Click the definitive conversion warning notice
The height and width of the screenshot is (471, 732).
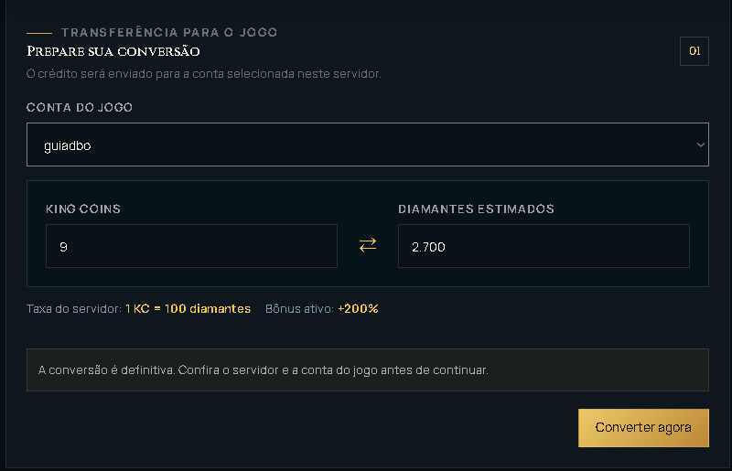click(368, 369)
